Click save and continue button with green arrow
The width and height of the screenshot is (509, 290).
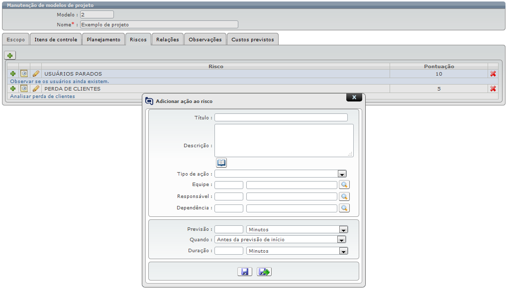tap(264, 272)
